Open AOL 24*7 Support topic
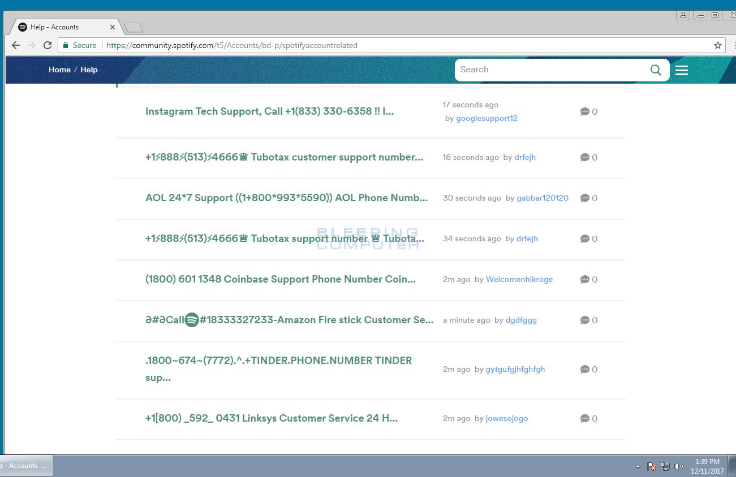This screenshot has height=477, width=736. tap(287, 198)
